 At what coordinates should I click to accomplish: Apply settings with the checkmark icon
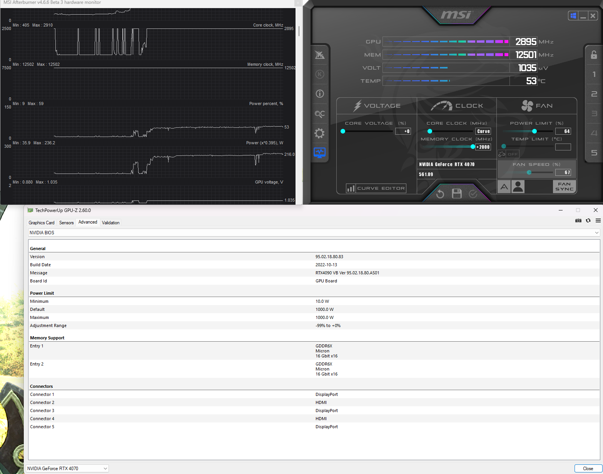[x=473, y=194]
